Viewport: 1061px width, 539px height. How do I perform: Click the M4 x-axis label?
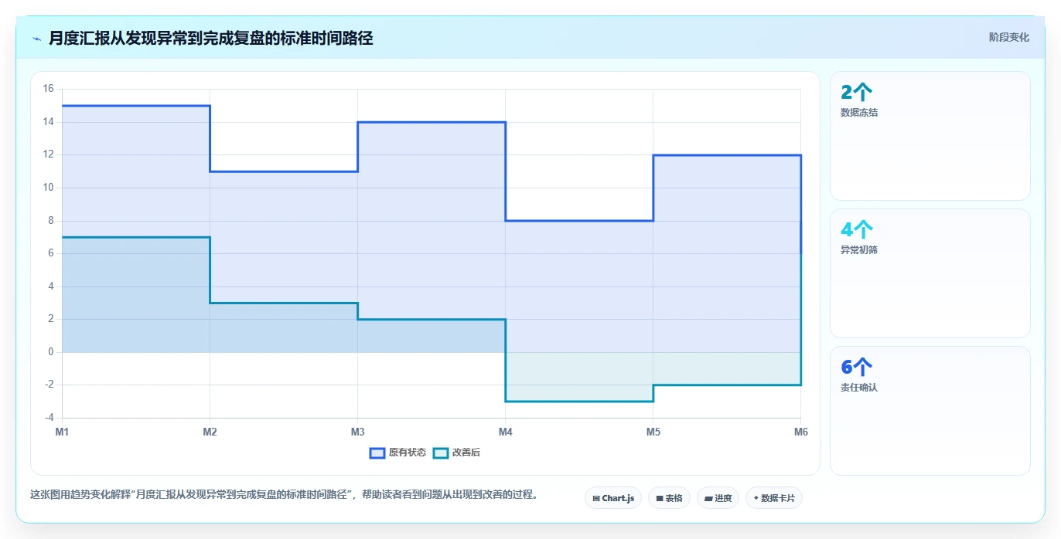(x=505, y=432)
